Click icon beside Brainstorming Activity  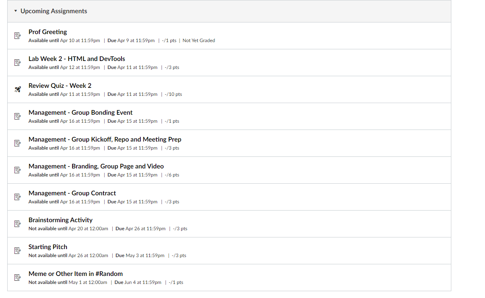pos(17,224)
